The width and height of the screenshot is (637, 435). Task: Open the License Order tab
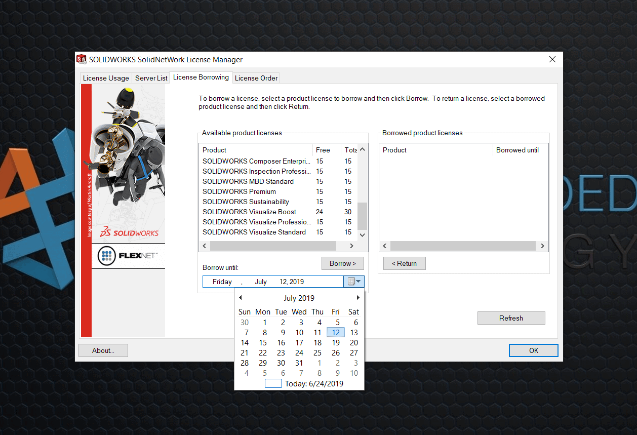[256, 78]
